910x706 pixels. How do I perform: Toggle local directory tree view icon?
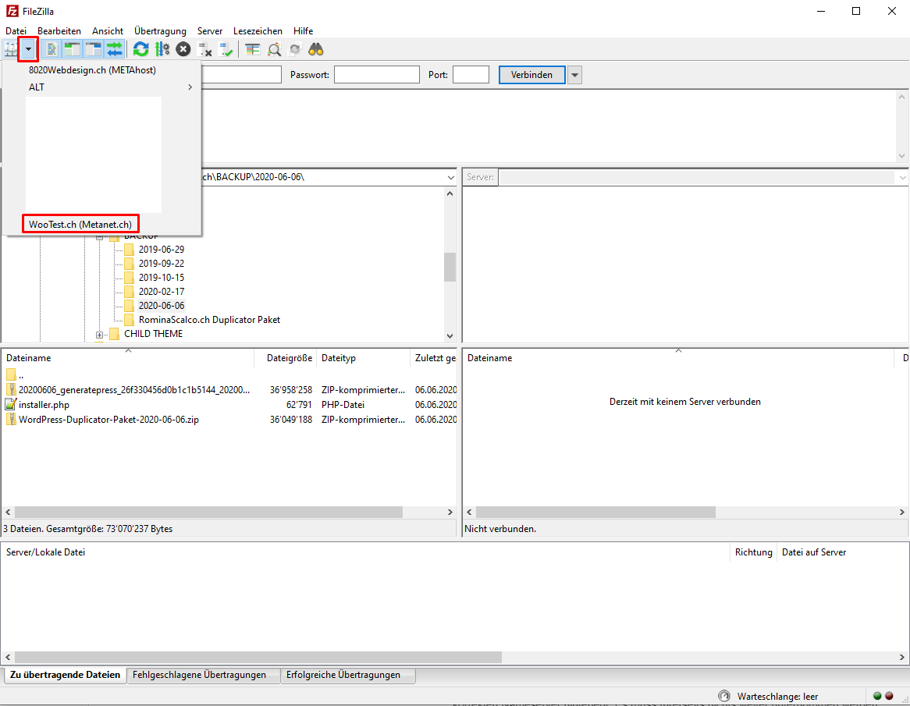click(72, 49)
